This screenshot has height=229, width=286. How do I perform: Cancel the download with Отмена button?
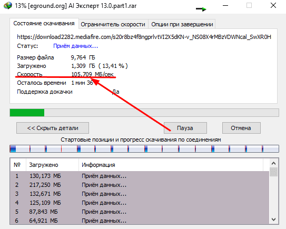pos(241,128)
